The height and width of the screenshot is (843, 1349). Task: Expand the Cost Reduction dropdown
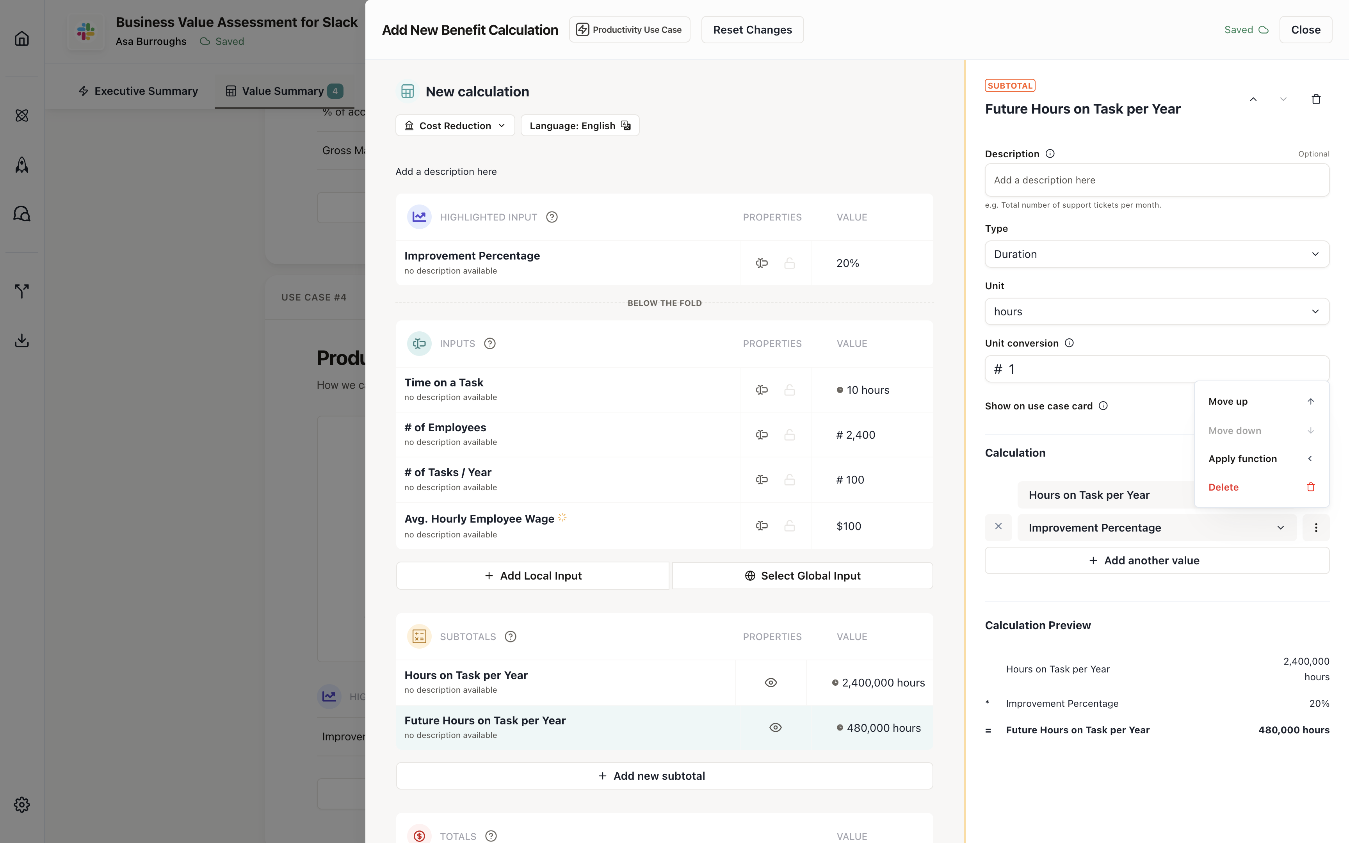455,125
